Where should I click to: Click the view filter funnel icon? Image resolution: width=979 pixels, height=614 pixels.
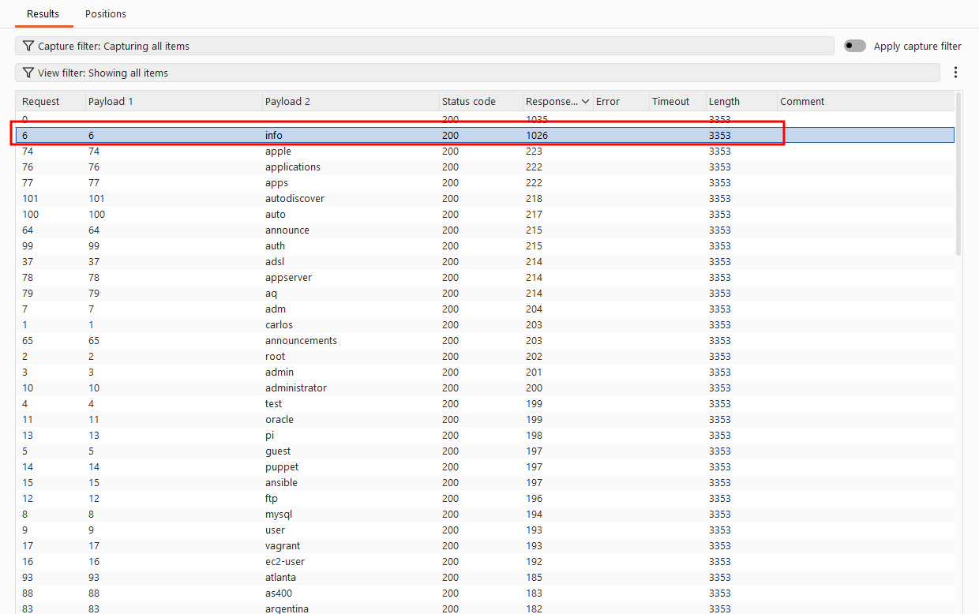click(x=28, y=73)
